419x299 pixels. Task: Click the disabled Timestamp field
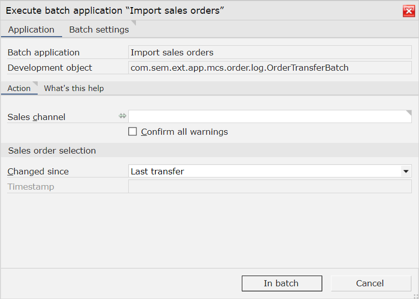click(270, 186)
